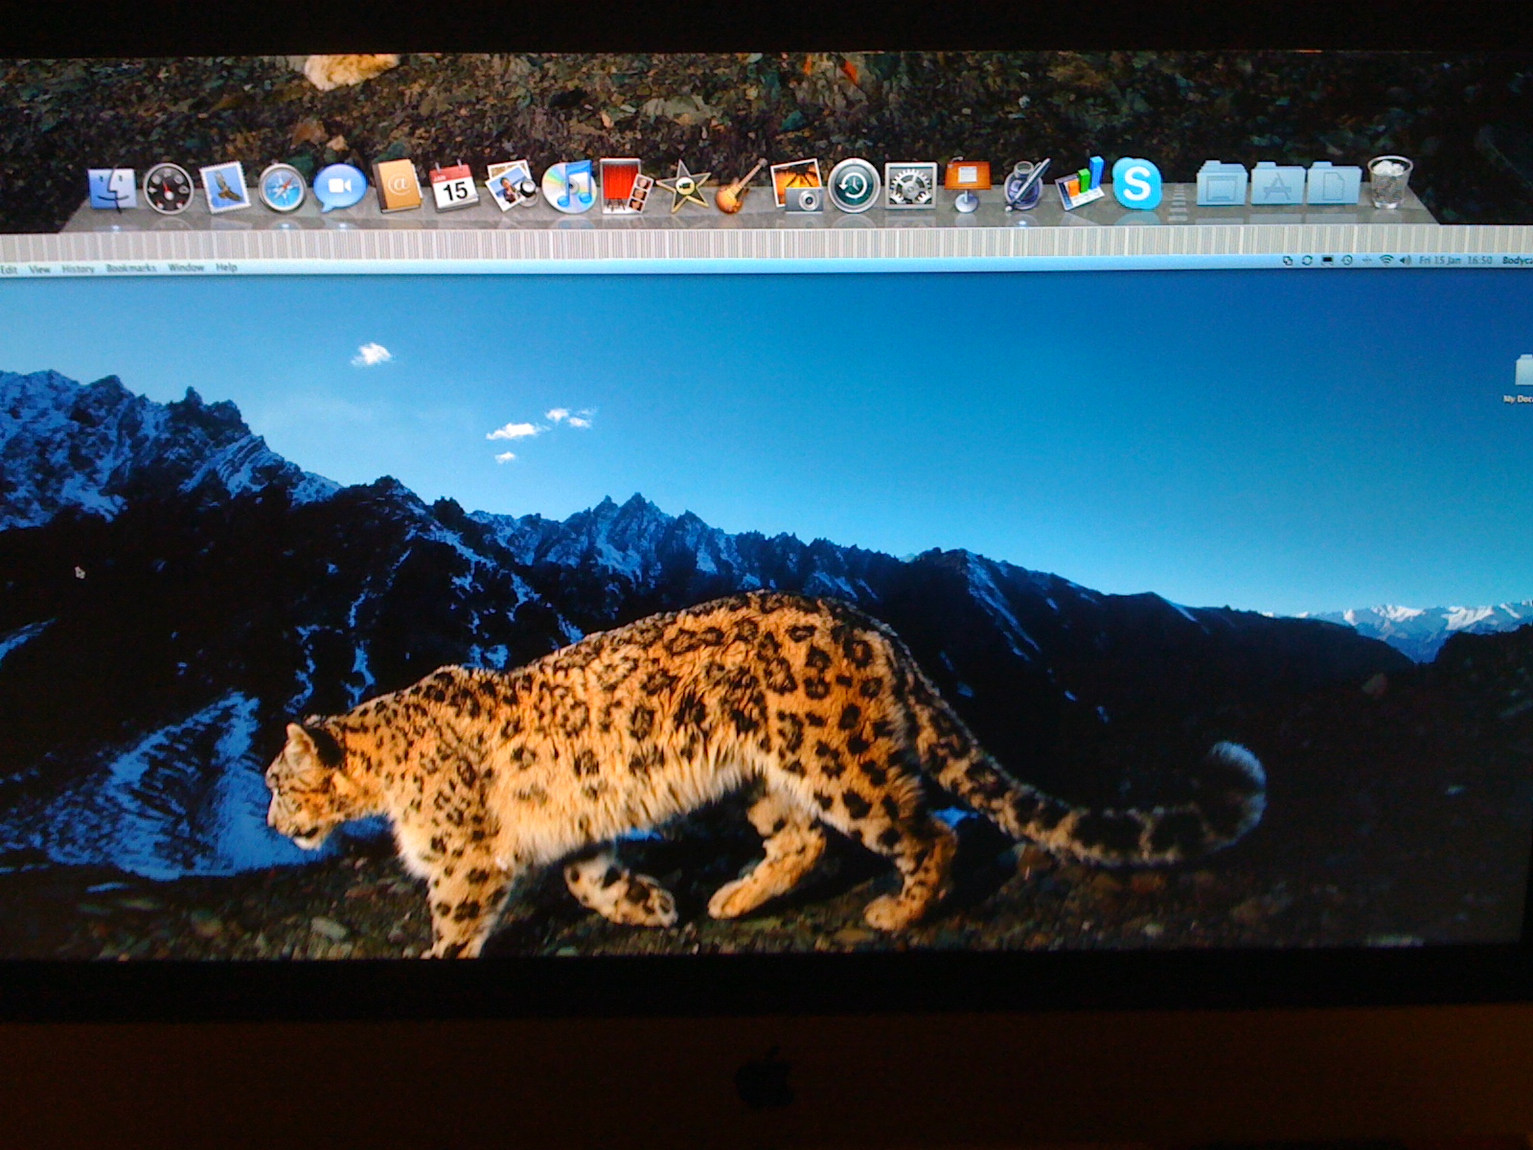Image resolution: width=1533 pixels, height=1150 pixels.
Task: Open iTunes music note disc icon
Action: tap(569, 186)
